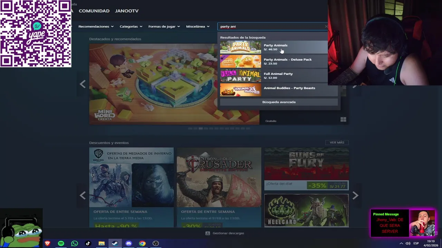Expand the Categorías dropdown
Screen dimensions: 442x248
point(131,27)
